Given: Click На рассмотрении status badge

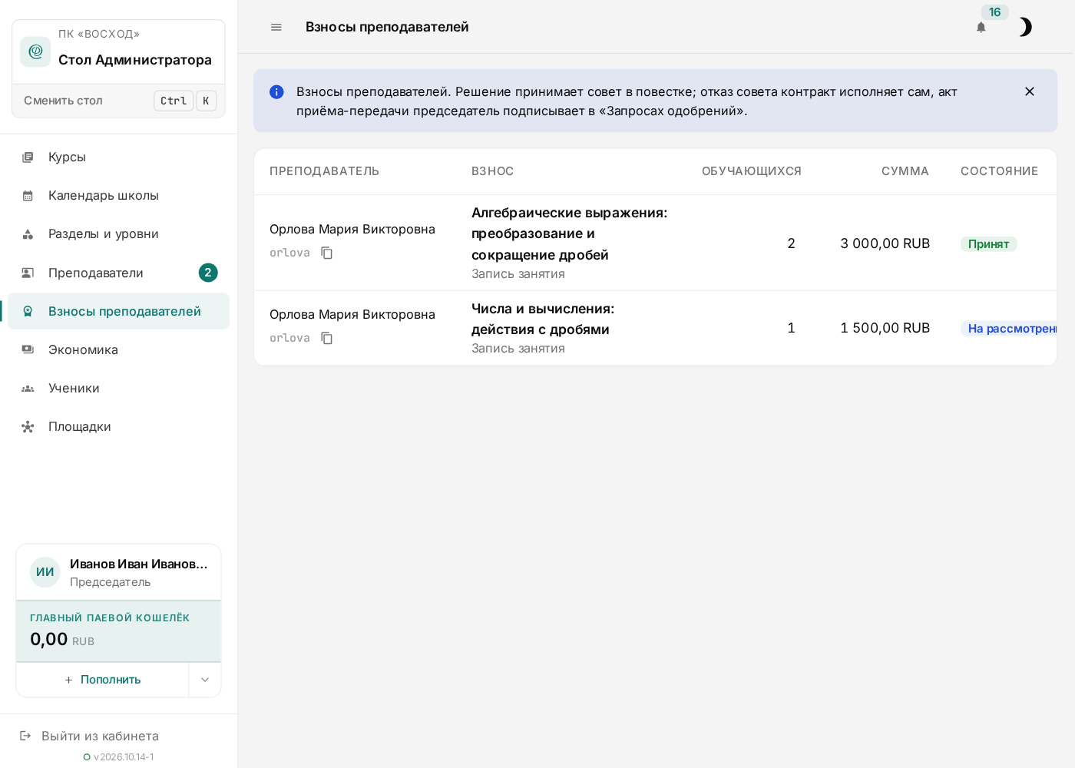Looking at the screenshot, I should click(x=1009, y=329).
